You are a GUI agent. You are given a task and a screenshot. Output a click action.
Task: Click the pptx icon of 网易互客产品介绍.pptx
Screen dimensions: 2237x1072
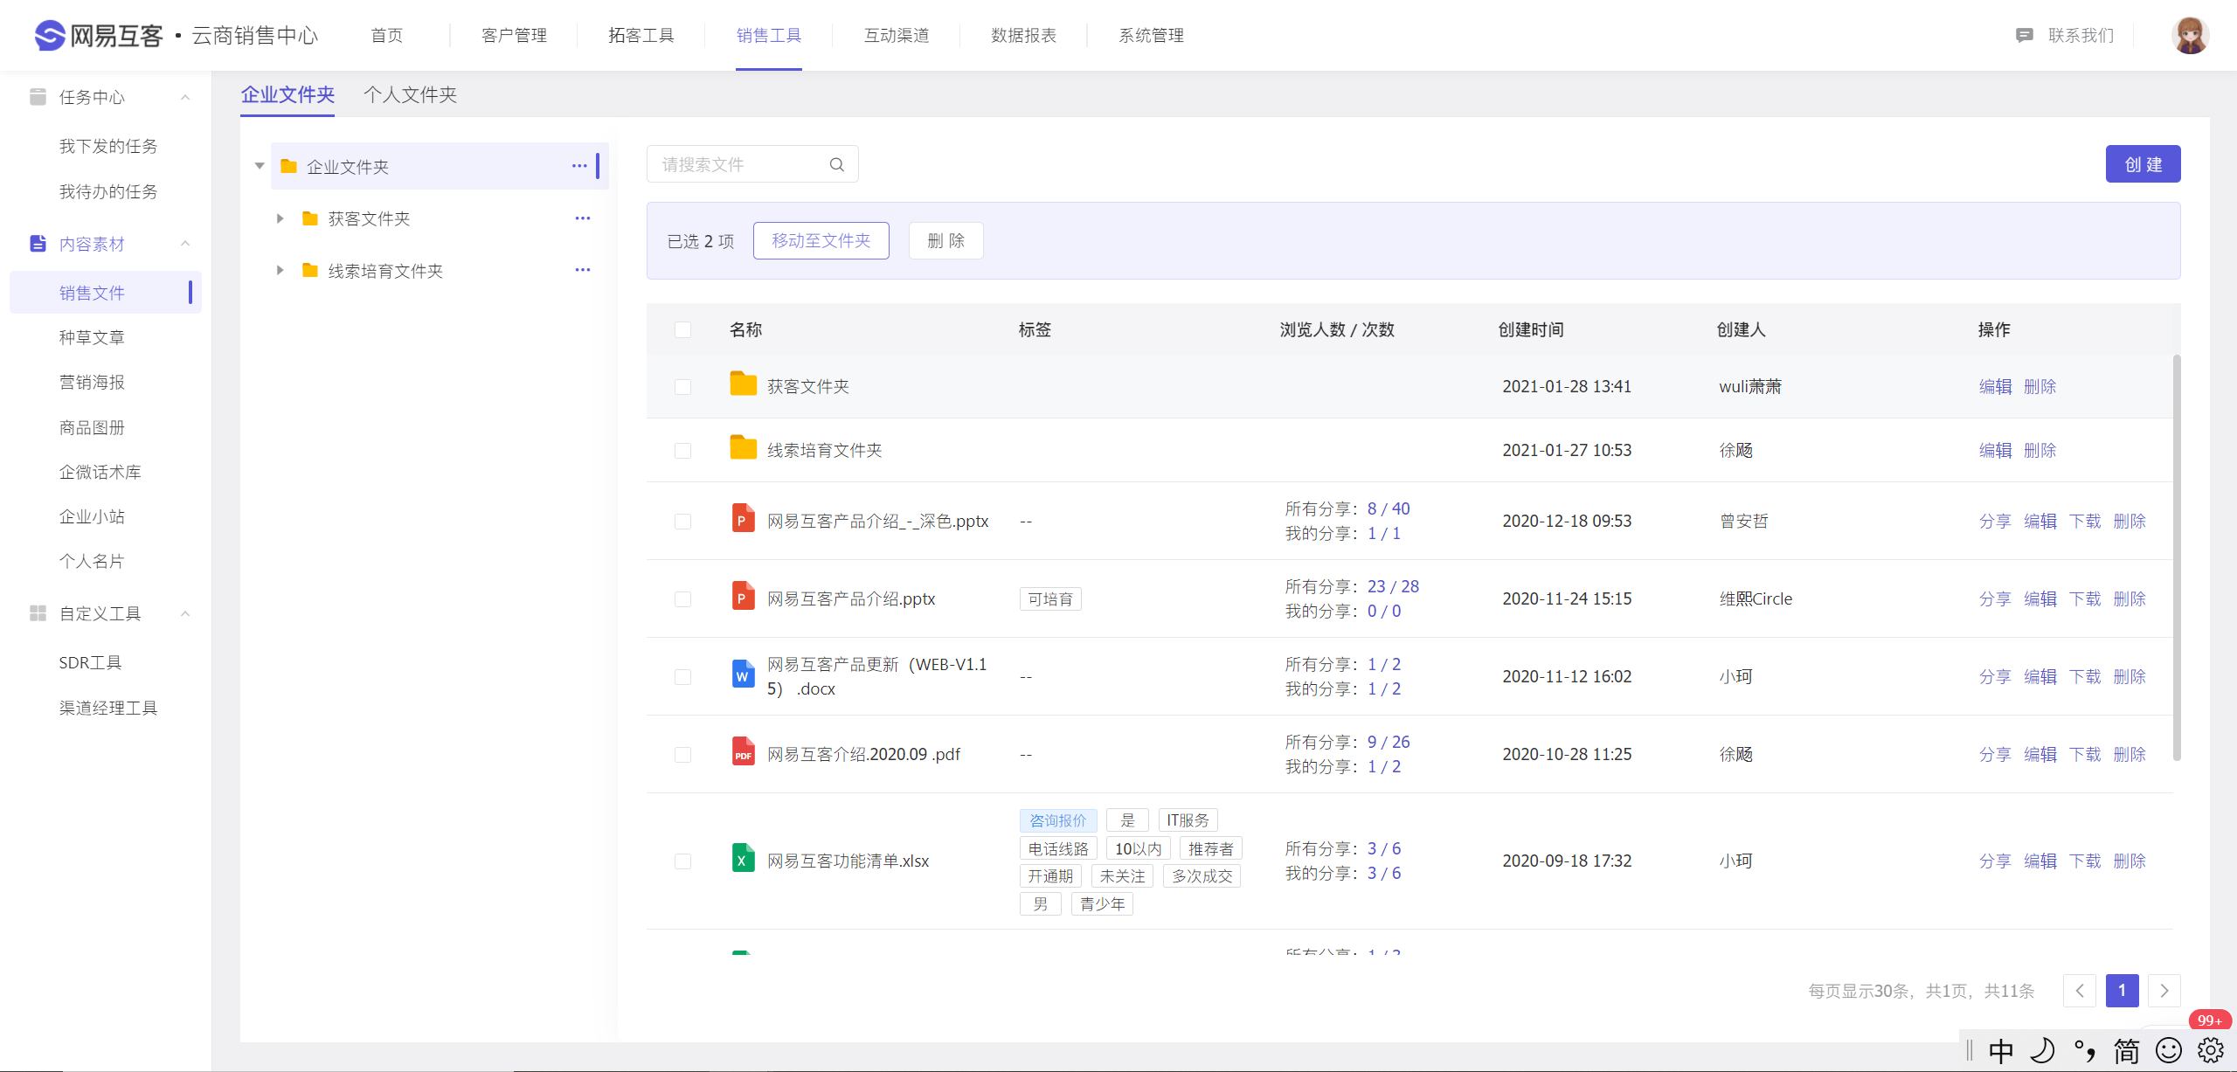tap(743, 597)
